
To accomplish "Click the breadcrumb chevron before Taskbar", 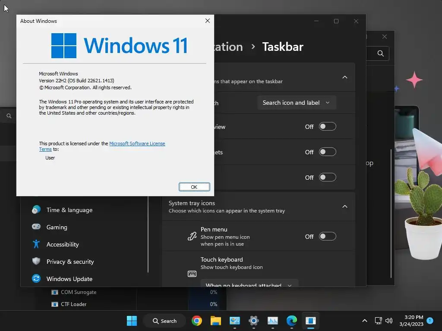I will pyautogui.click(x=253, y=47).
